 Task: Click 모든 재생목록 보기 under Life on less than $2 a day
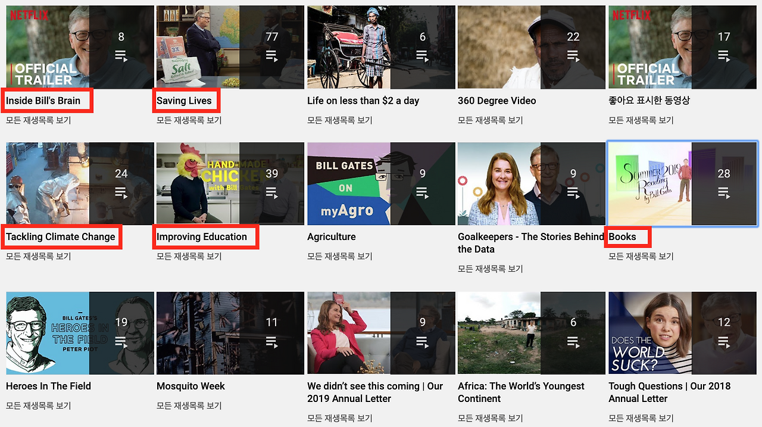(342, 120)
